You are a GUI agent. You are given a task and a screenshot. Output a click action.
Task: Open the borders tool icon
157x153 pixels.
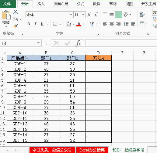[x=55, y=24]
